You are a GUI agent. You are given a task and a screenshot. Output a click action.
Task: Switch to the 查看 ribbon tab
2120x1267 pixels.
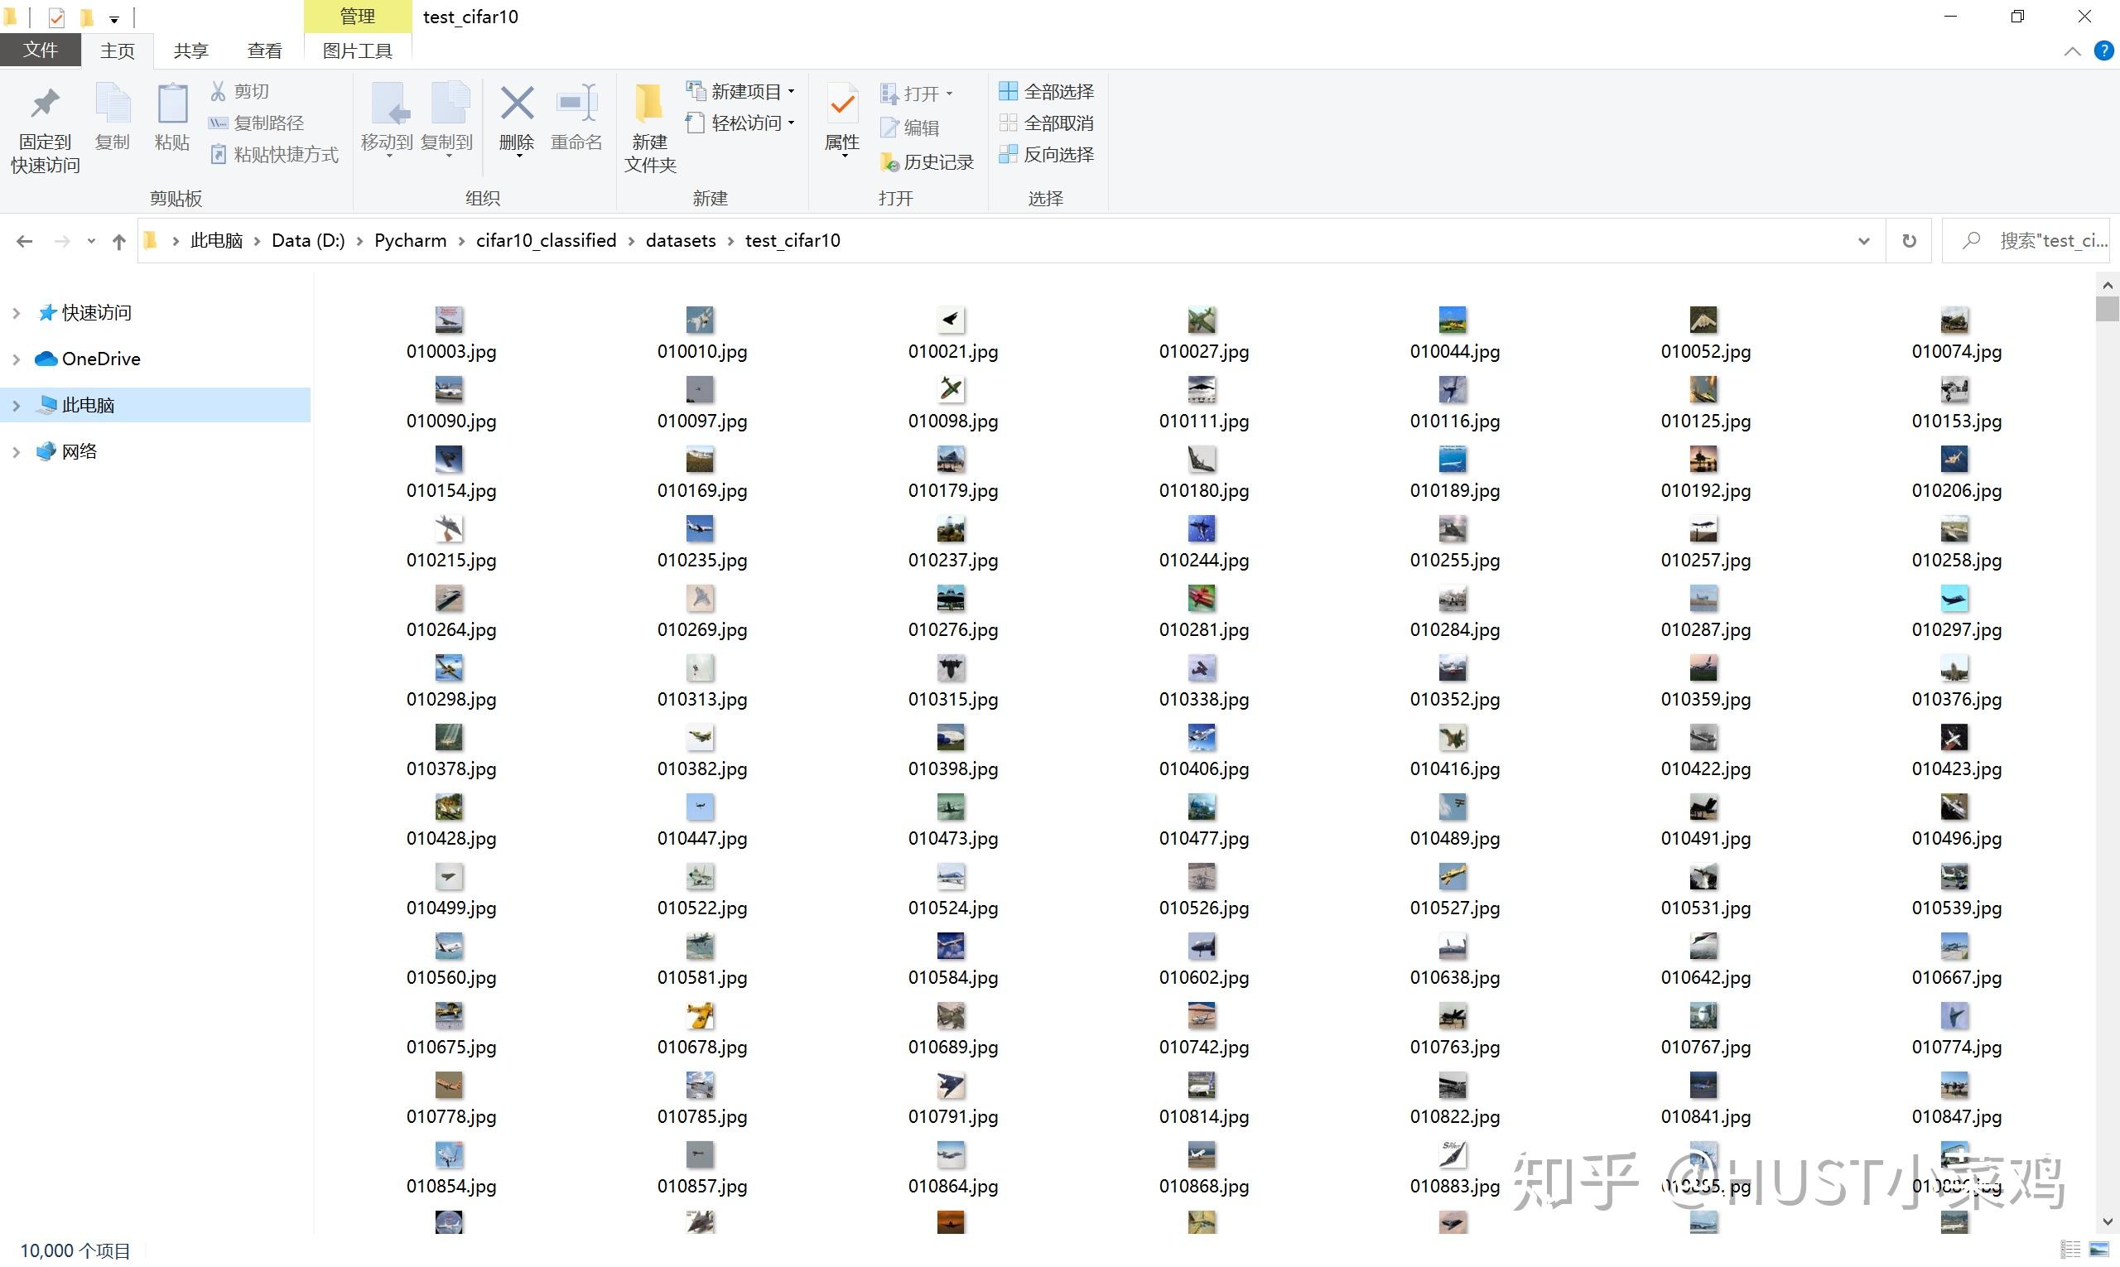coord(265,51)
